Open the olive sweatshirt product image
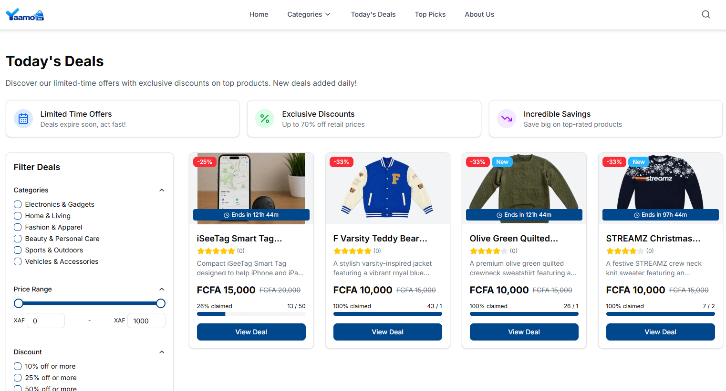 coord(524,189)
